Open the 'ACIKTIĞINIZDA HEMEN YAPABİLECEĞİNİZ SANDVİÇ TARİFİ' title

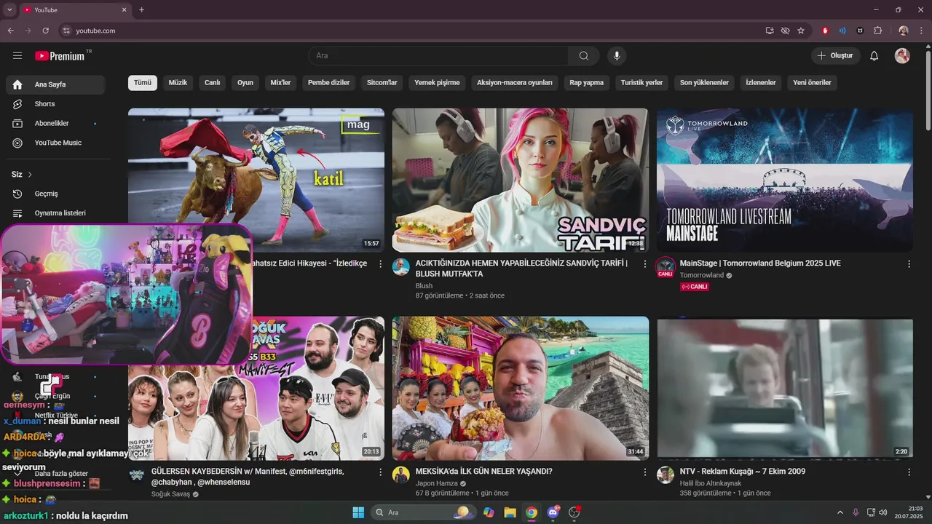pyautogui.click(x=521, y=269)
